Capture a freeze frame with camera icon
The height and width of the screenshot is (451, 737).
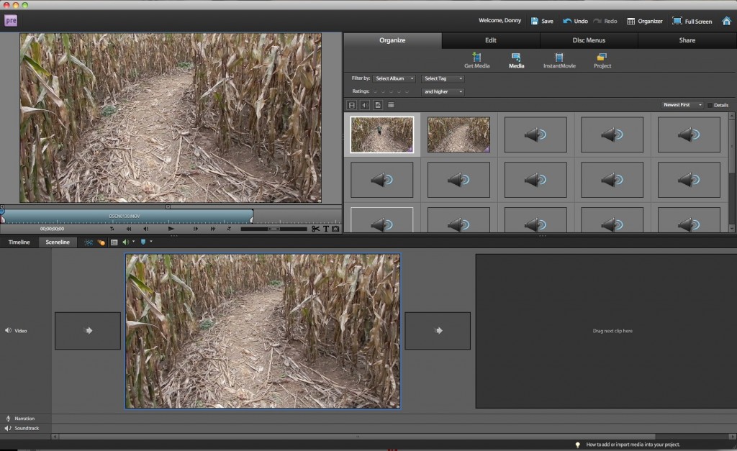click(335, 229)
